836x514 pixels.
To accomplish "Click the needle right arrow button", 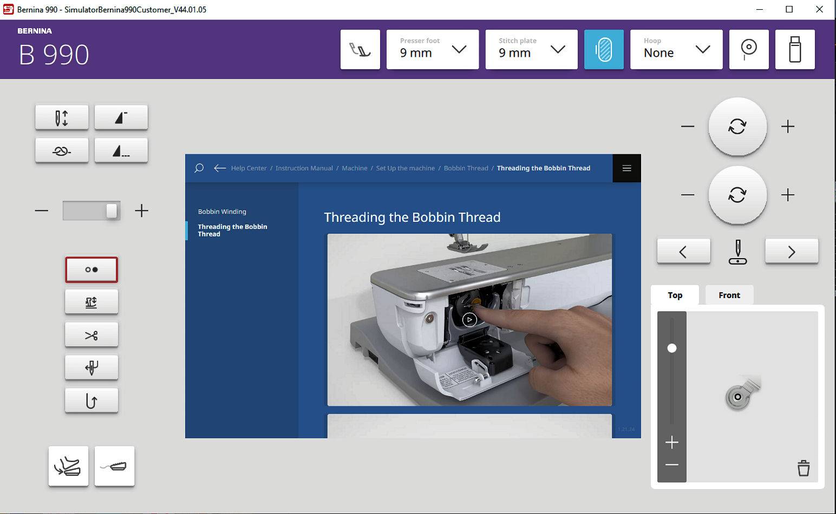I will [792, 251].
